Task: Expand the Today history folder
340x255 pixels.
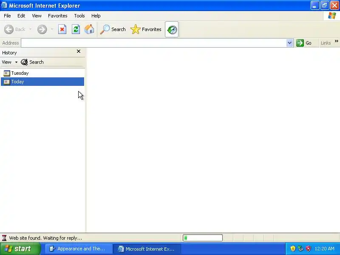Action: coord(42,82)
